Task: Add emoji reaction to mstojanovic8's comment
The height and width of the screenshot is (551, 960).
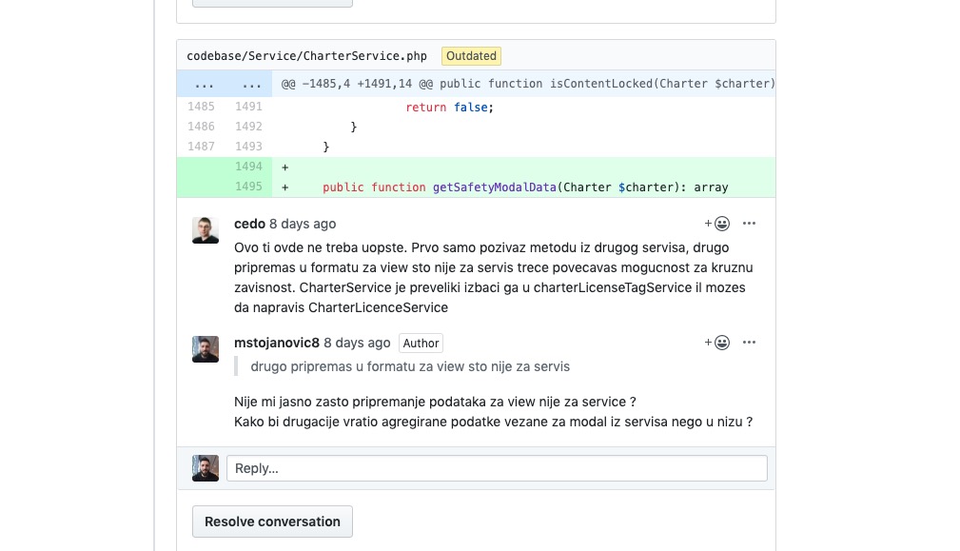Action: click(717, 343)
